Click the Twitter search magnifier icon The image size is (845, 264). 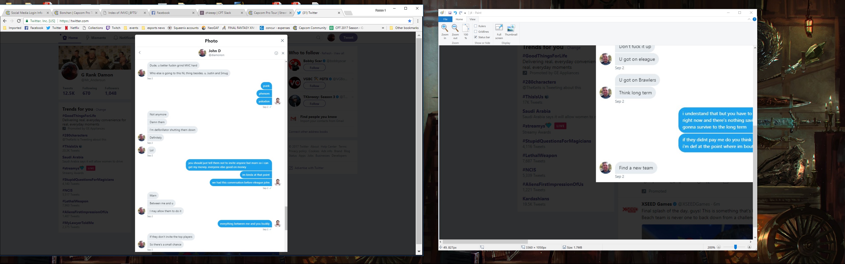(x=318, y=38)
